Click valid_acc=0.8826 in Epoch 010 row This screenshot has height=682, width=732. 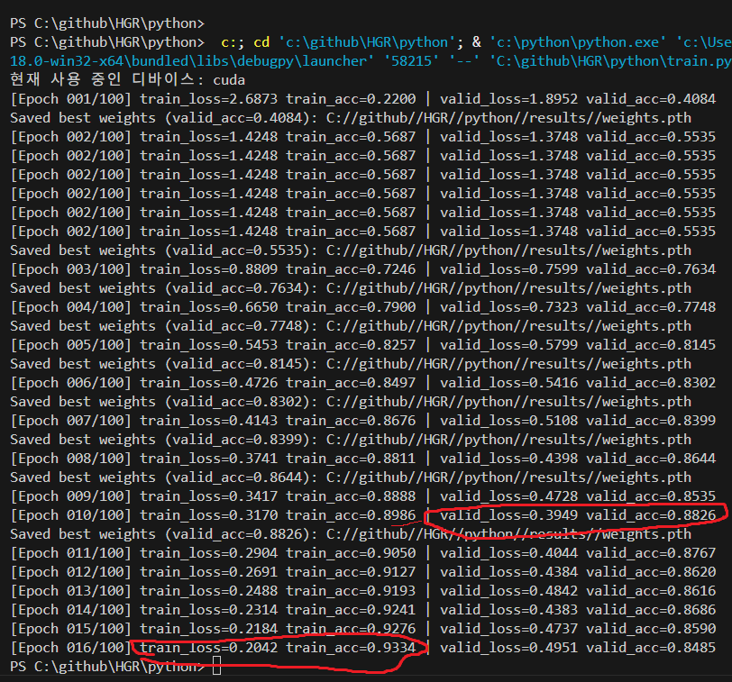pos(651,515)
